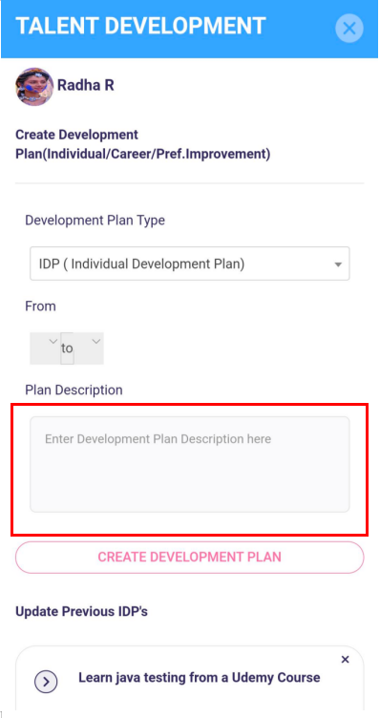Open the Development Plan Type dropdown

pos(190,264)
